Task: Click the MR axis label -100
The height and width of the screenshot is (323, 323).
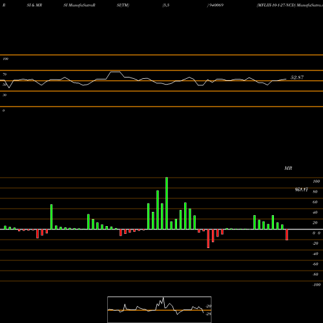Action: coord(317,285)
